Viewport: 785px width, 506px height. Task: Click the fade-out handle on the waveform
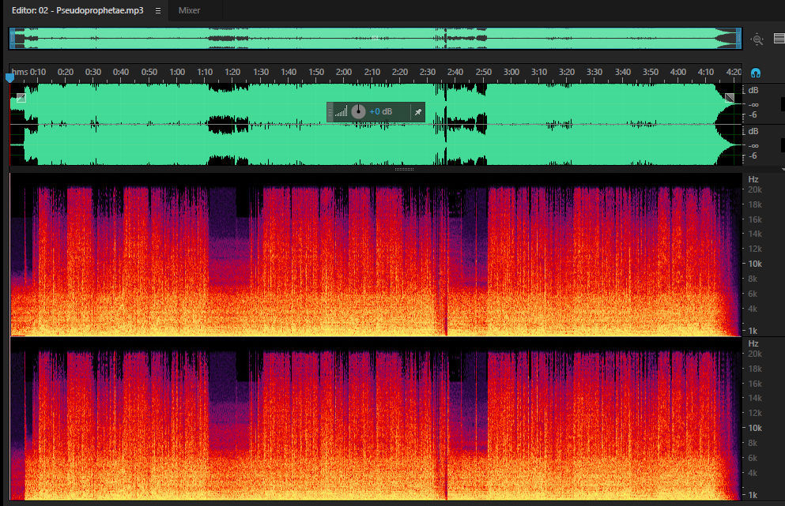(x=730, y=98)
